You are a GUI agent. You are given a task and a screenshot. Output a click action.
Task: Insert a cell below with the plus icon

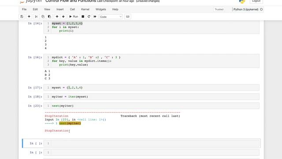pos(29,17)
